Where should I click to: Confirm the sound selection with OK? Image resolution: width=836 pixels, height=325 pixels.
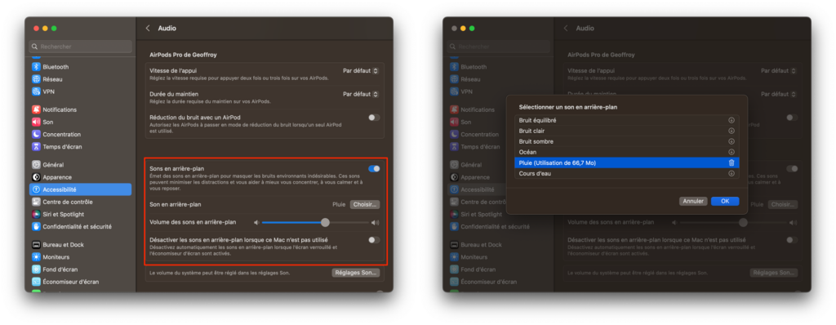(725, 201)
